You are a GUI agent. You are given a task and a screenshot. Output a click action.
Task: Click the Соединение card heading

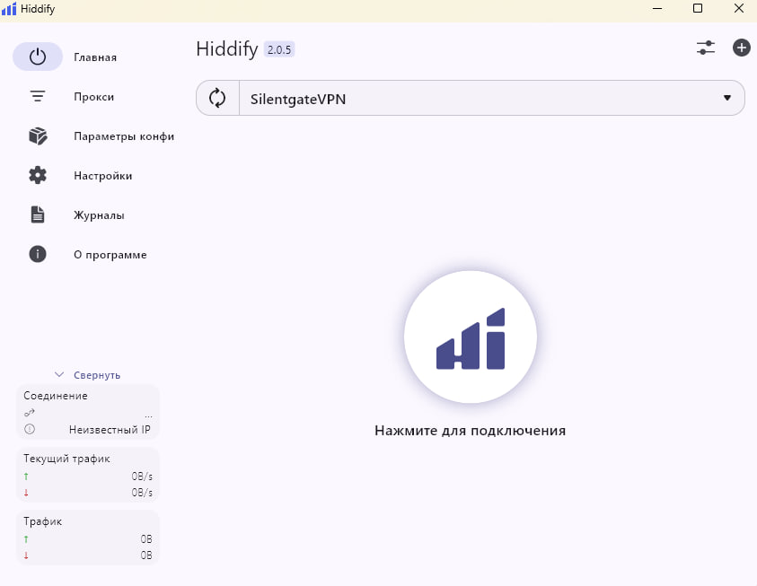56,396
